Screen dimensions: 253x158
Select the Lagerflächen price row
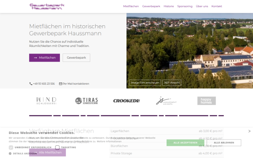coord(167,131)
